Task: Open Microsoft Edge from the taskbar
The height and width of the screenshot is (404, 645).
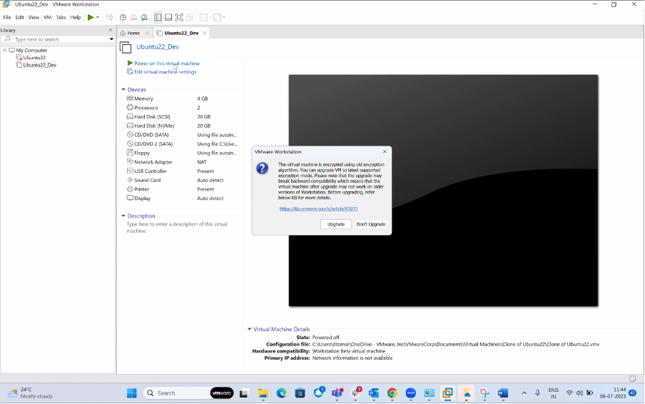Action: pyautogui.click(x=281, y=393)
